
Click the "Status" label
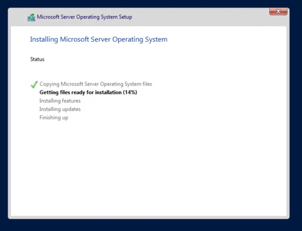[37, 59]
